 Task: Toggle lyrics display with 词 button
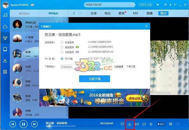click(170, 124)
